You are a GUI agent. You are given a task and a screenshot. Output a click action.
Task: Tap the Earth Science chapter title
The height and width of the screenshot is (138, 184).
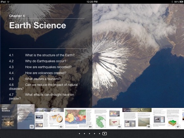tap(38, 25)
